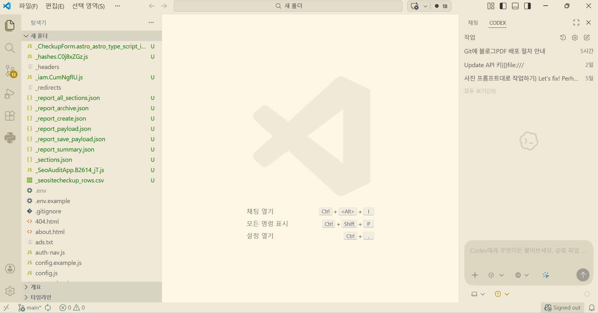Open the Codex reasoning dropdown
Image resolution: width=598 pixels, height=313 pixels.
[x=522, y=275]
